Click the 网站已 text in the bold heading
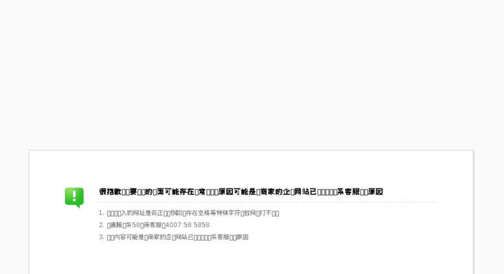The width and height of the screenshot is (504, 274). 305,192
